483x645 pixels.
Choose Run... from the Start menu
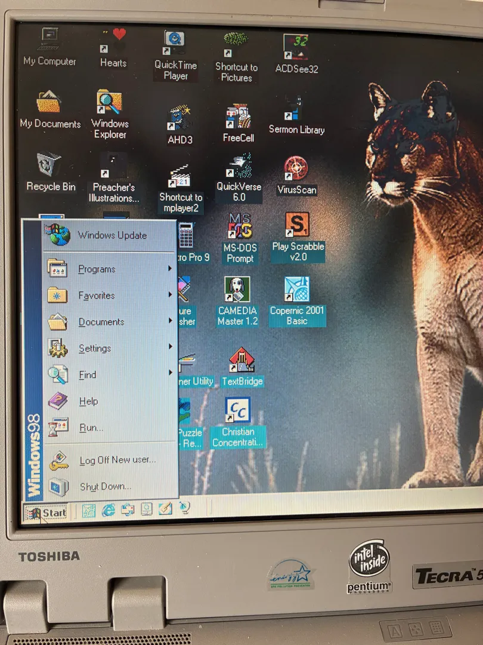coord(91,428)
